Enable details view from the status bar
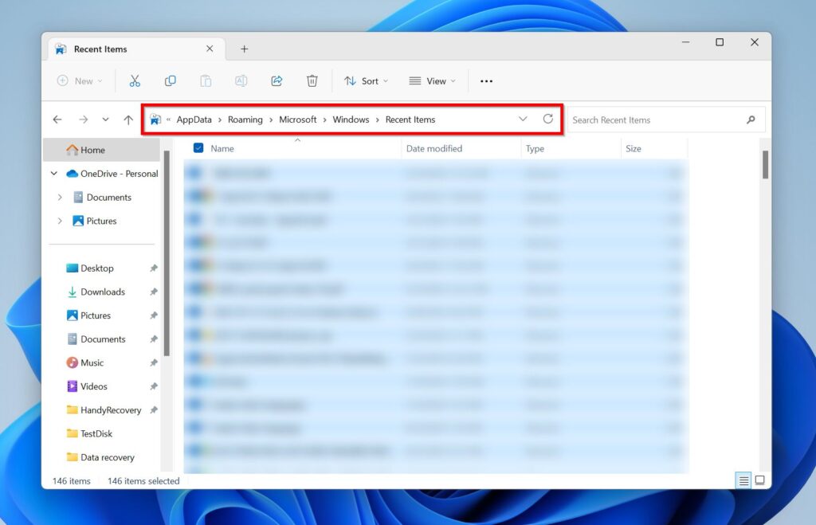The height and width of the screenshot is (525, 816). coord(743,480)
